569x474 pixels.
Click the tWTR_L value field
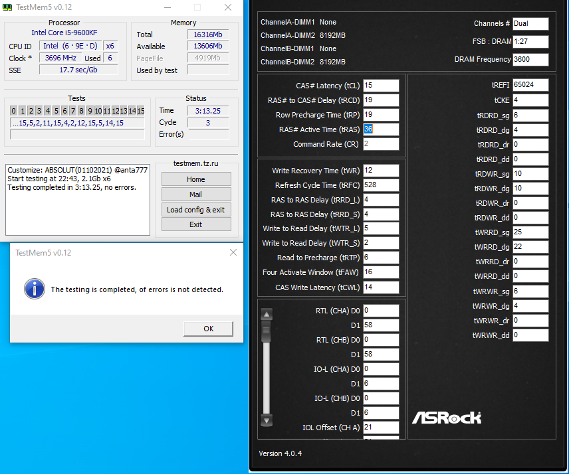pos(381,228)
